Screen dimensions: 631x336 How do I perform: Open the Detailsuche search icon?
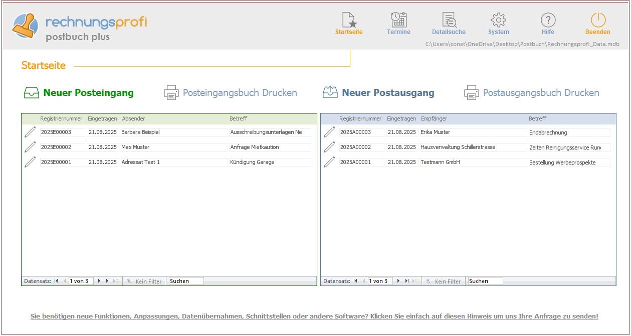[x=449, y=20]
